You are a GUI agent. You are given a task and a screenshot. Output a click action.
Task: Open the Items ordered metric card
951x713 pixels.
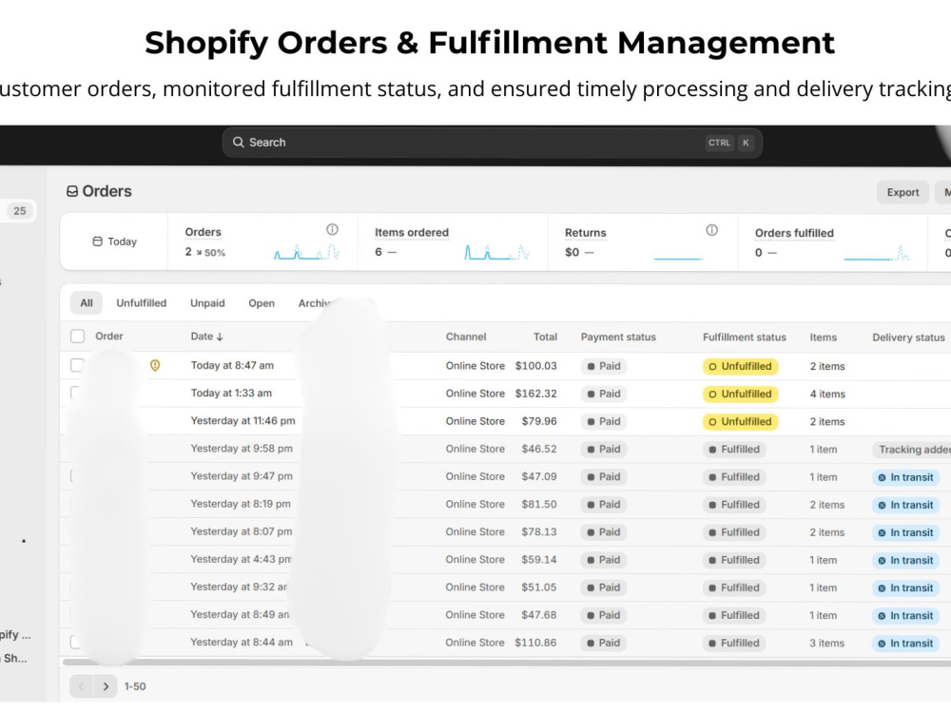453,241
